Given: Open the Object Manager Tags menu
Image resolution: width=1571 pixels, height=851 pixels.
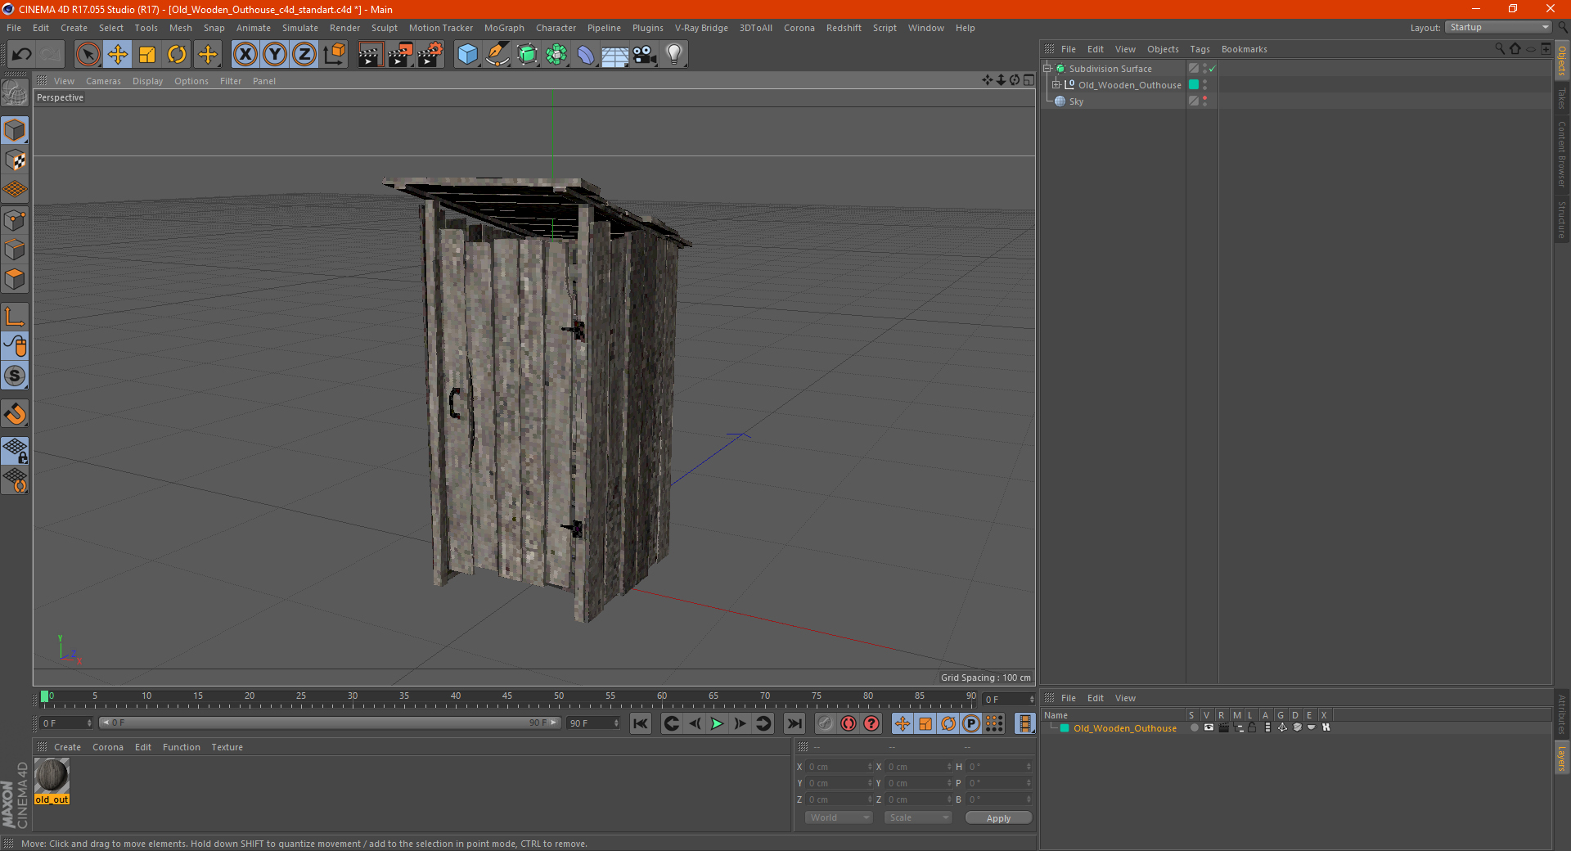Looking at the screenshot, I should [1200, 49].
